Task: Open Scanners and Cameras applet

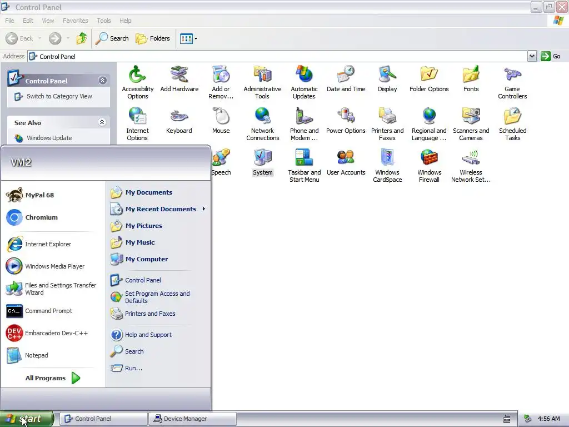Action: pyautogui.click(x=471, y=124)
